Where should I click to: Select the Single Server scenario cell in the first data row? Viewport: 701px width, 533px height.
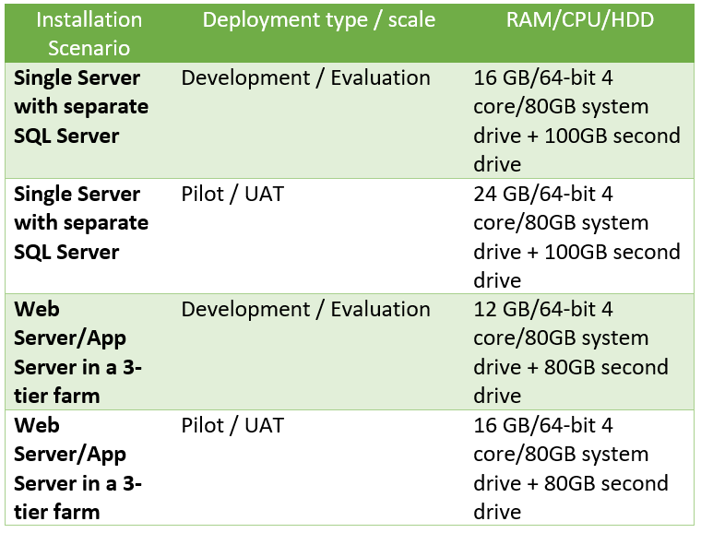point(81,106)
